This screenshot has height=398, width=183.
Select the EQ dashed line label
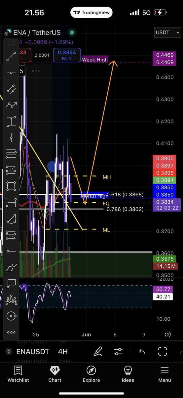pyautogui.click(x=106, y=204)
